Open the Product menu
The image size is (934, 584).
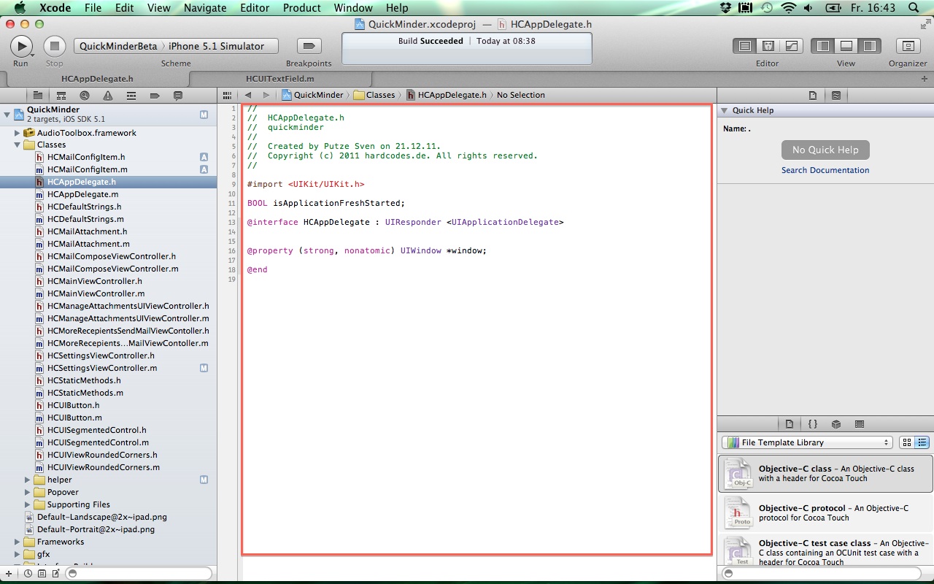pos(302,7)
